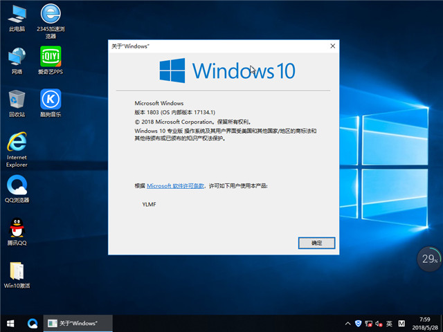Screen dimensions: 443x332
Task: Select the 腾讯QQ penguin icon
Action: tap(17, 232)
